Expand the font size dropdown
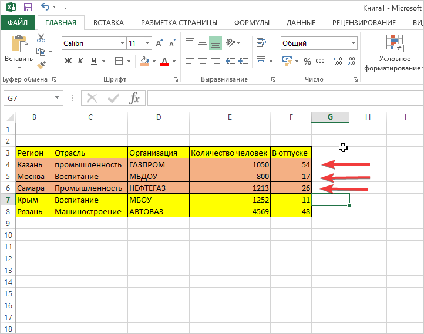This screenshot has width=424, height=334. (x=147, y=43)
